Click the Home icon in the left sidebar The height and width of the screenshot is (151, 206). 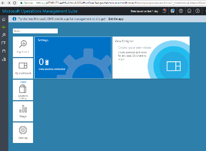tap(4, 19)
